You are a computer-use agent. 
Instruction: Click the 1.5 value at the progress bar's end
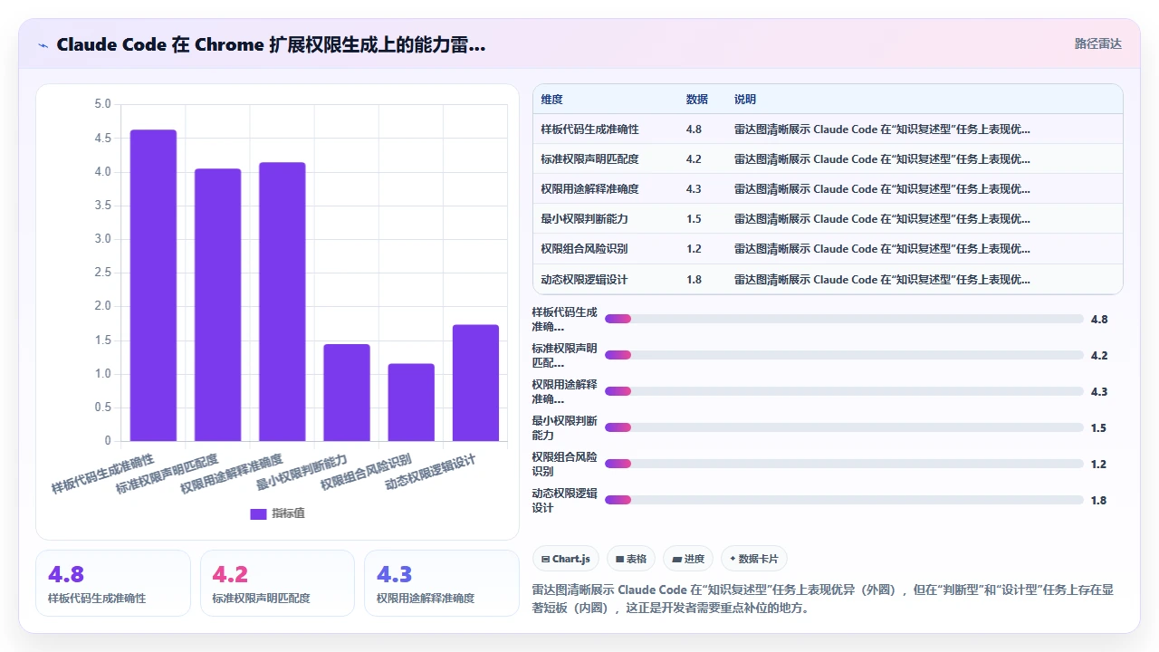pos(1099,427)
